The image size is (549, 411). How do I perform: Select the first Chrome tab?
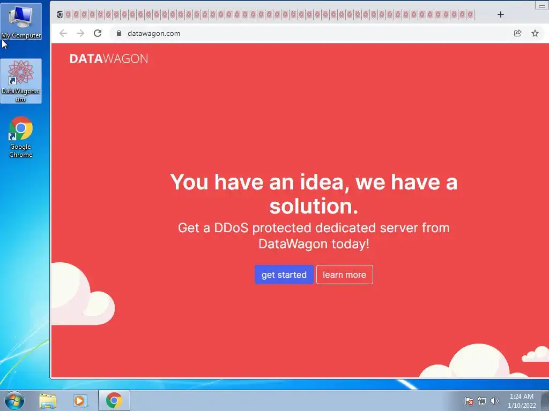tap(60, 14)
